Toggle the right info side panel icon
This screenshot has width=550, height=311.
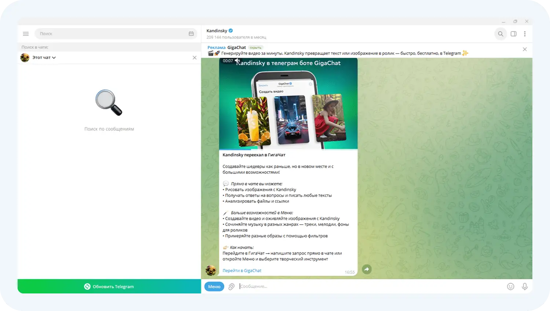(x=514, y=34)
